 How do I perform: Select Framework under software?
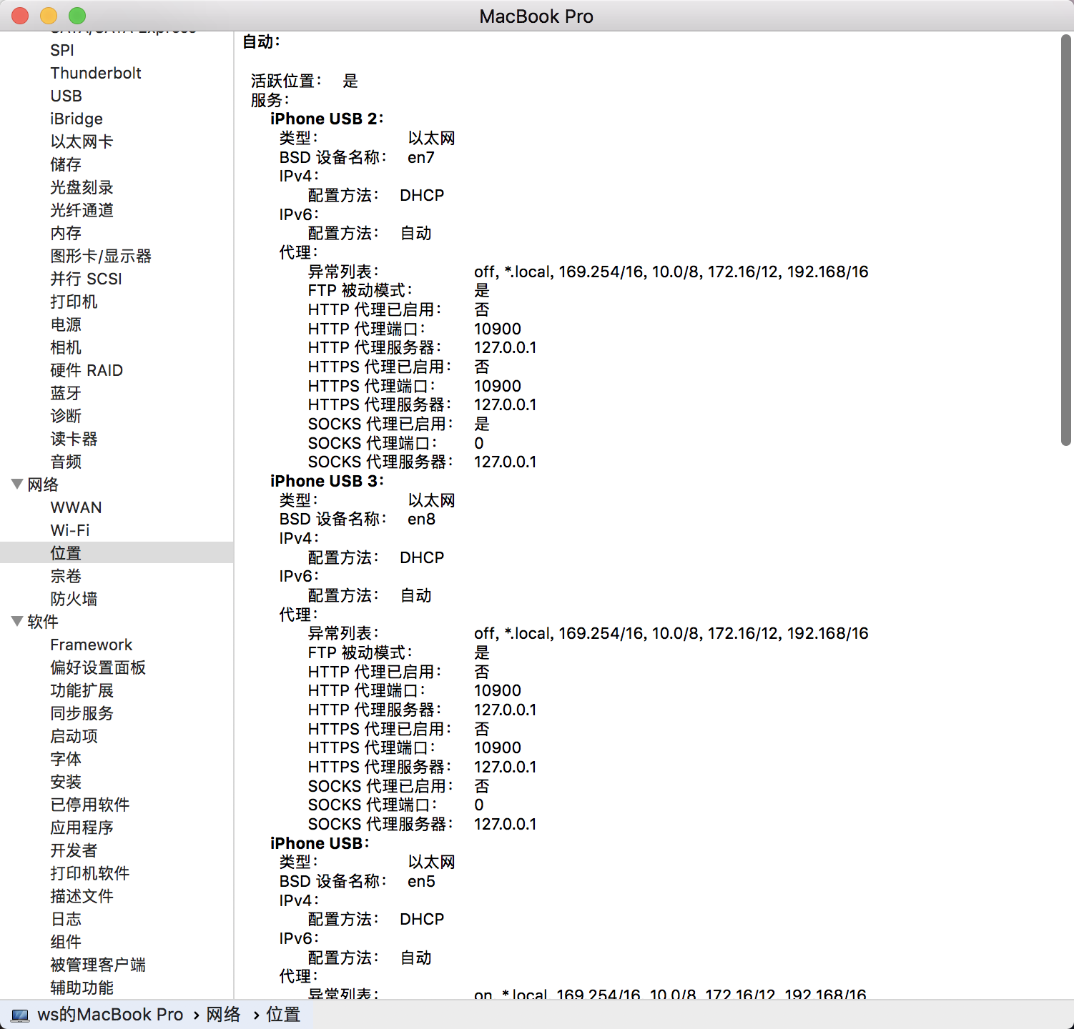(92, 645)
